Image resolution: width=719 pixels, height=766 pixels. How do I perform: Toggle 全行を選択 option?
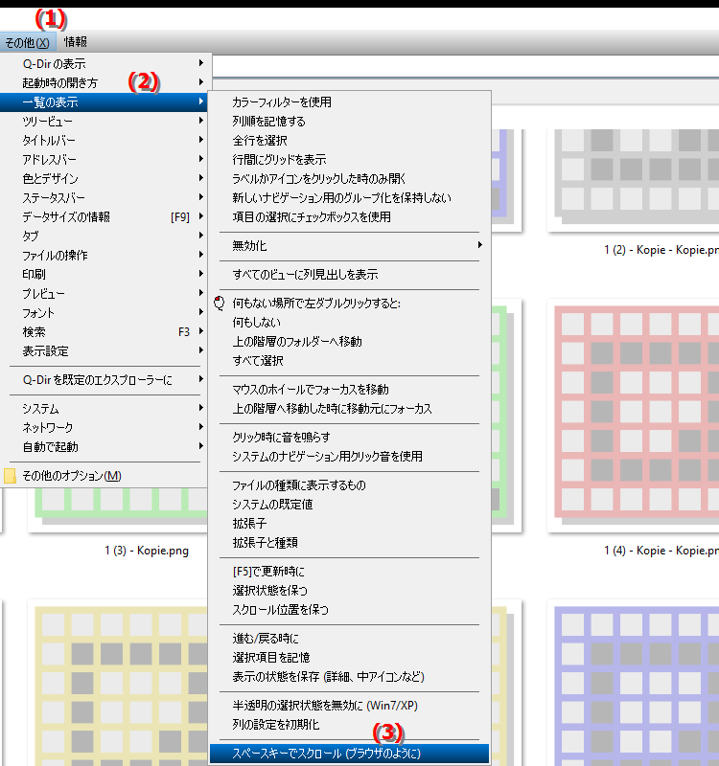(x=349, y=140)
